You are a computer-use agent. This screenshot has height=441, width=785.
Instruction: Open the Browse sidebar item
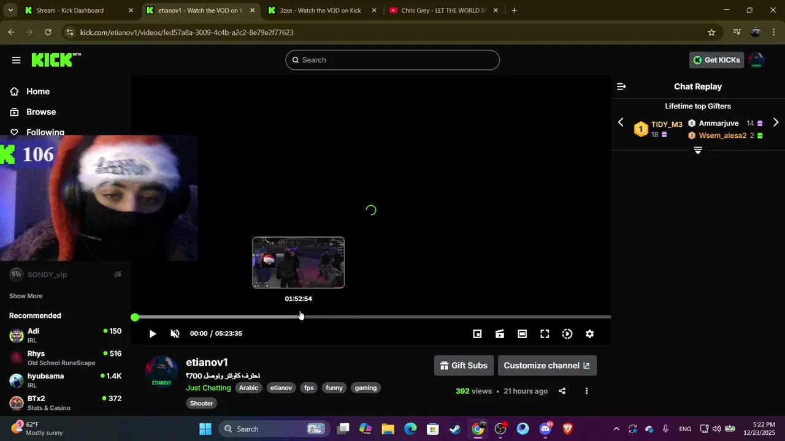point(41,112)
